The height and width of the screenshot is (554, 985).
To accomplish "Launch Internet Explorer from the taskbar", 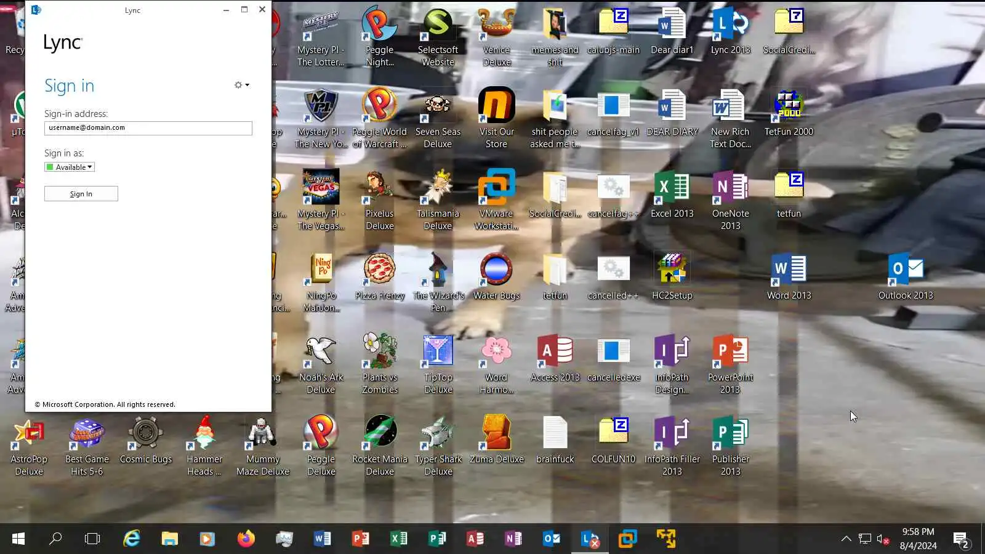I will 131,539.
